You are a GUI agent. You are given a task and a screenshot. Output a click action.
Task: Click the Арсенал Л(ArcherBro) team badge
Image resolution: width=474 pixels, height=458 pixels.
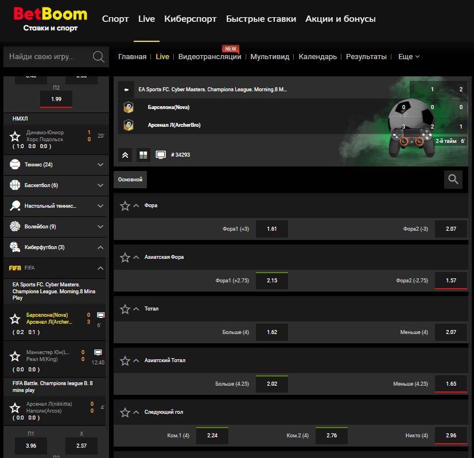point(129,125)
